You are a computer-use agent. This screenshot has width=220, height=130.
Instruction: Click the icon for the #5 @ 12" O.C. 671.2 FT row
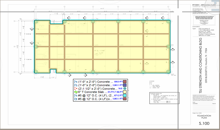[76, 96]
